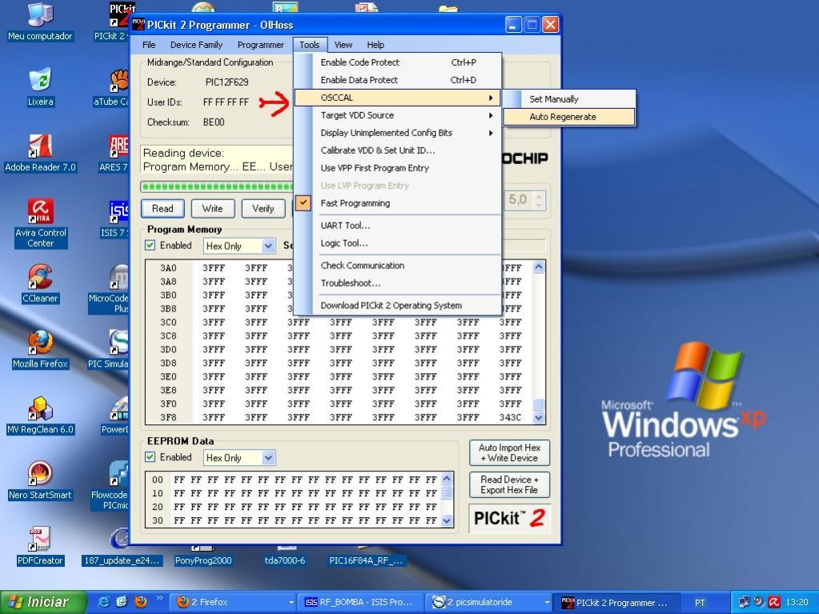The width and height of the screenshot is (819, 614).
Task: Open the Device Family menu
Action: point(196,45)
